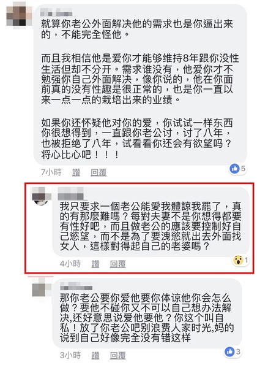
Task: Like the comment posted 3小時 ago
Action: (95, 355)
